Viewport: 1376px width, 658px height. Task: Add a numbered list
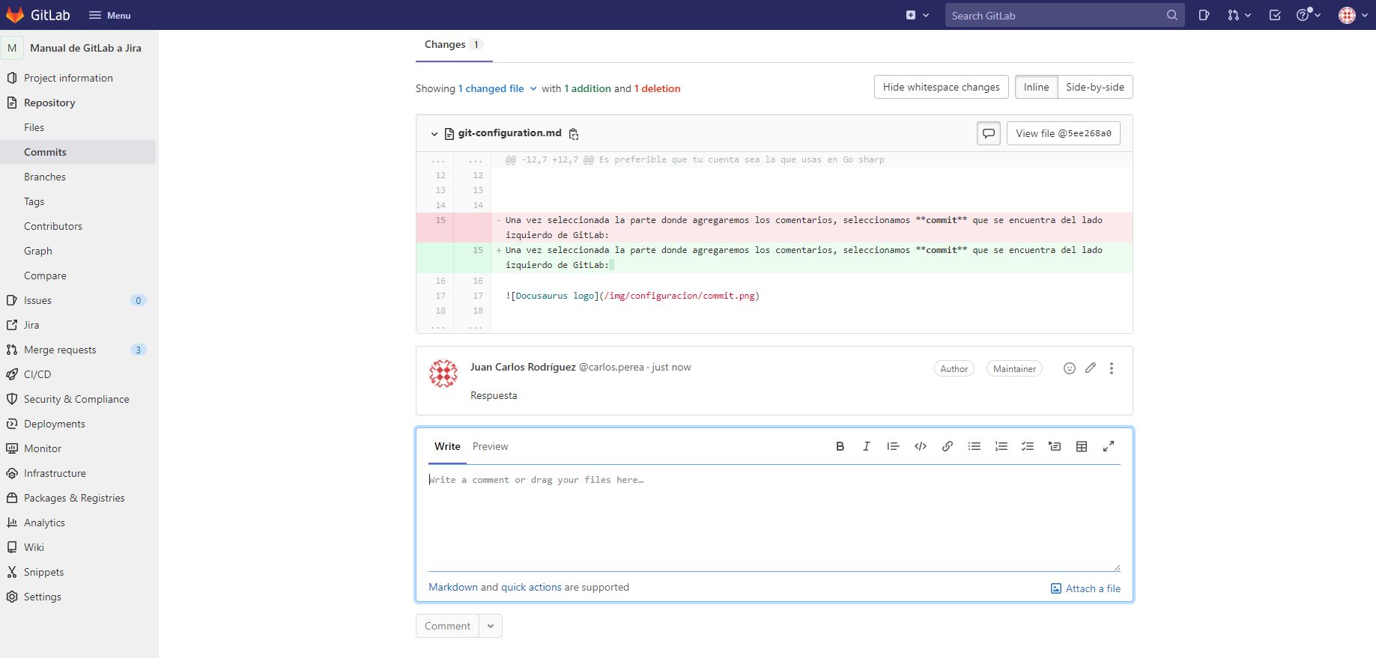click(1001, 446)
